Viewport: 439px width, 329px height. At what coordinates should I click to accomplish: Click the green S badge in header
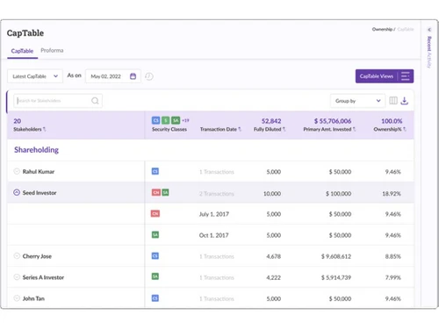165,120
